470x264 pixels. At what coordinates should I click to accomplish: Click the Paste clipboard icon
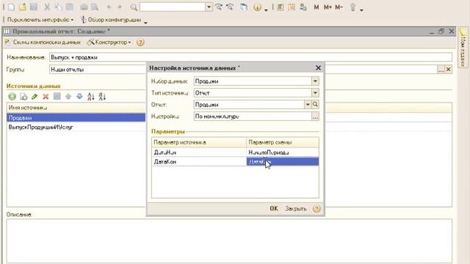pos(70,7)
